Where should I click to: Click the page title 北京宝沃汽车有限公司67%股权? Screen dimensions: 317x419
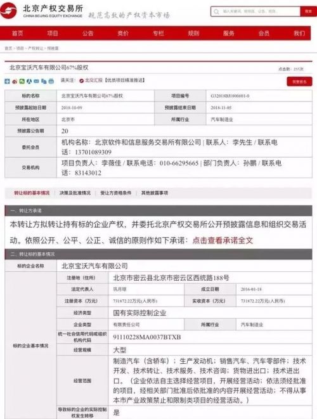[49, 68]
